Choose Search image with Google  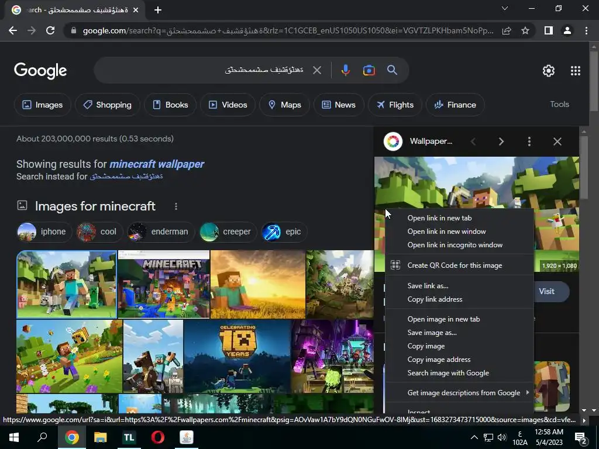(x=460, y=373)
